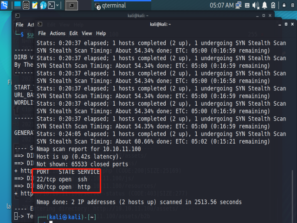Open the network connections tray icon
Viewport: 297px width, 223px height.
pyautogui.click(x=239, y=5)
